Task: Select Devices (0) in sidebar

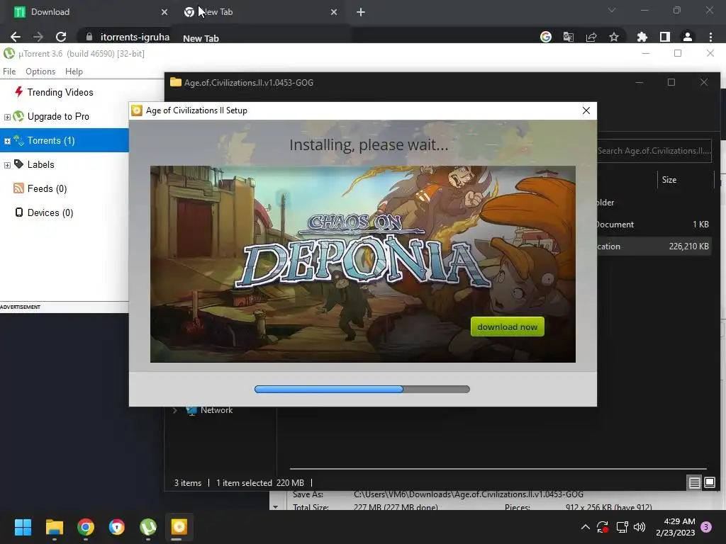Action: click(50, 212)
